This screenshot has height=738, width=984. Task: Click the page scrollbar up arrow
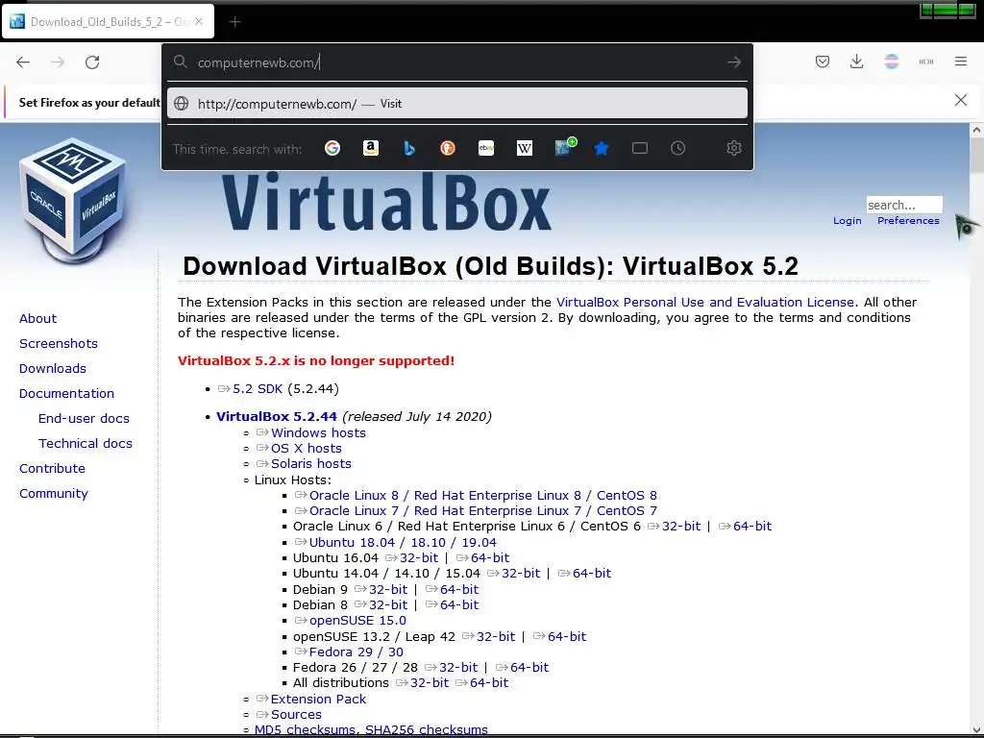click(976, 130)
